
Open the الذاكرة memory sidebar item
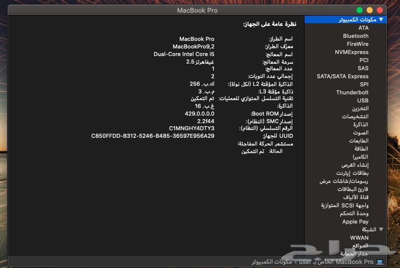coord(361,125)
